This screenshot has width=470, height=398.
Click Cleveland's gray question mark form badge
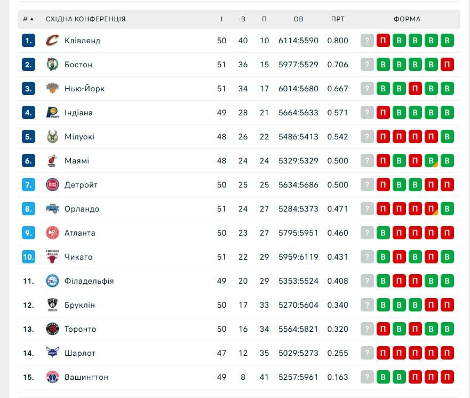(x=367, y=41)
